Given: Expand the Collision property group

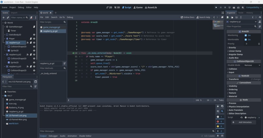Looking at the screenshot, I should [x=233, y=69].
